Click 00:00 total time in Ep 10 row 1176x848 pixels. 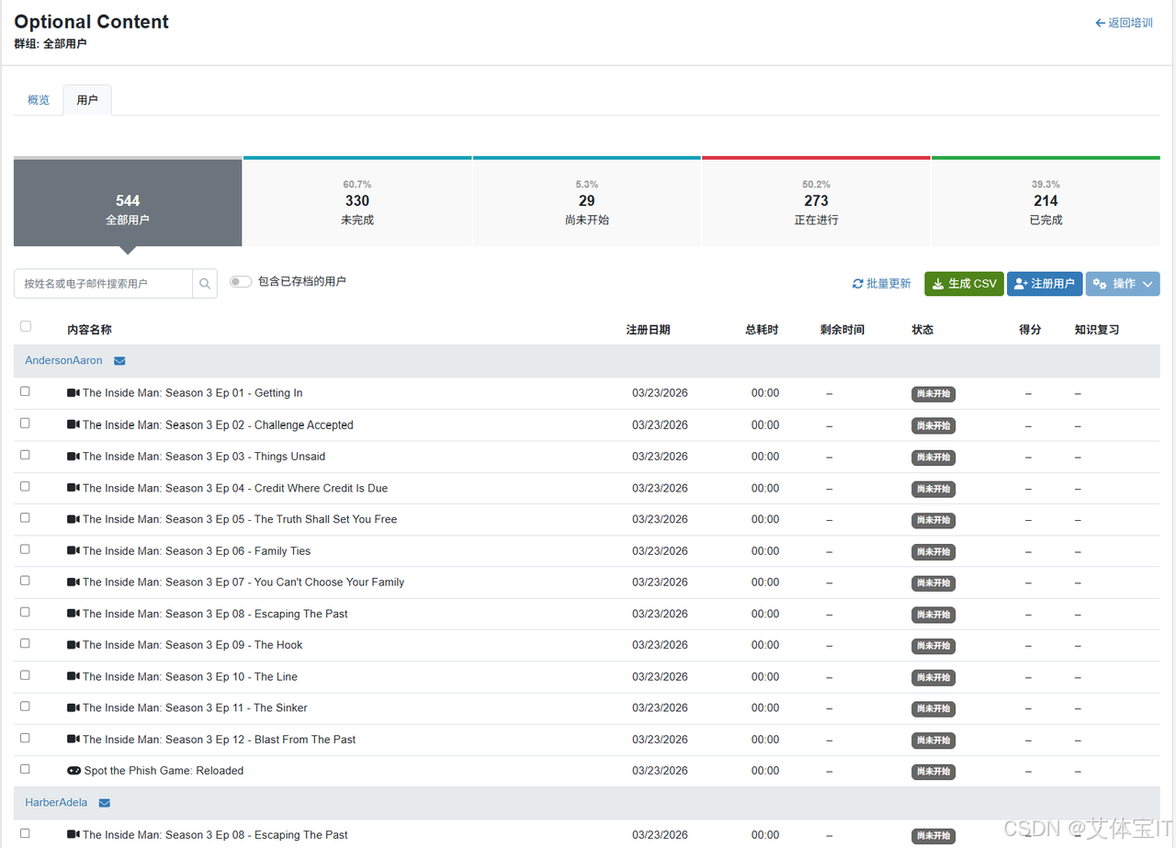765,677
